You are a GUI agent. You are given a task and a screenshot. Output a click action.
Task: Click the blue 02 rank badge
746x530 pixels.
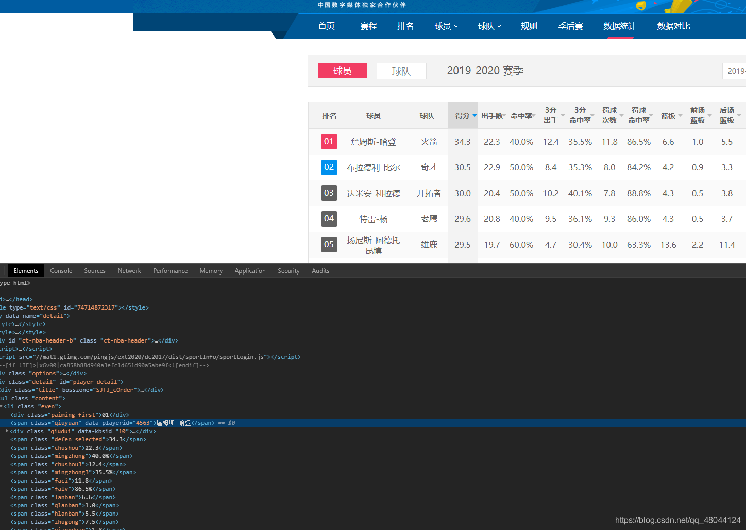click(329, 167)
